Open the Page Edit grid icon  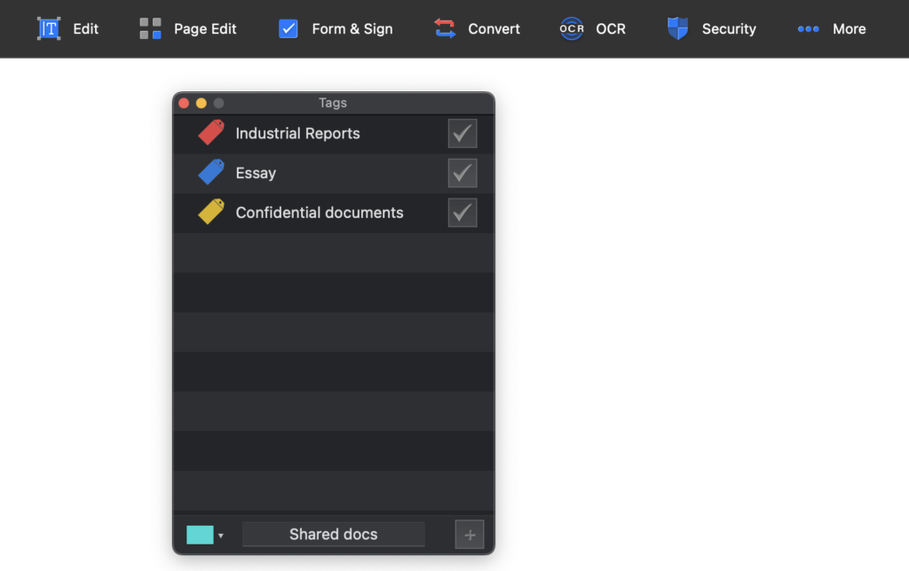(x=150, y=28)
